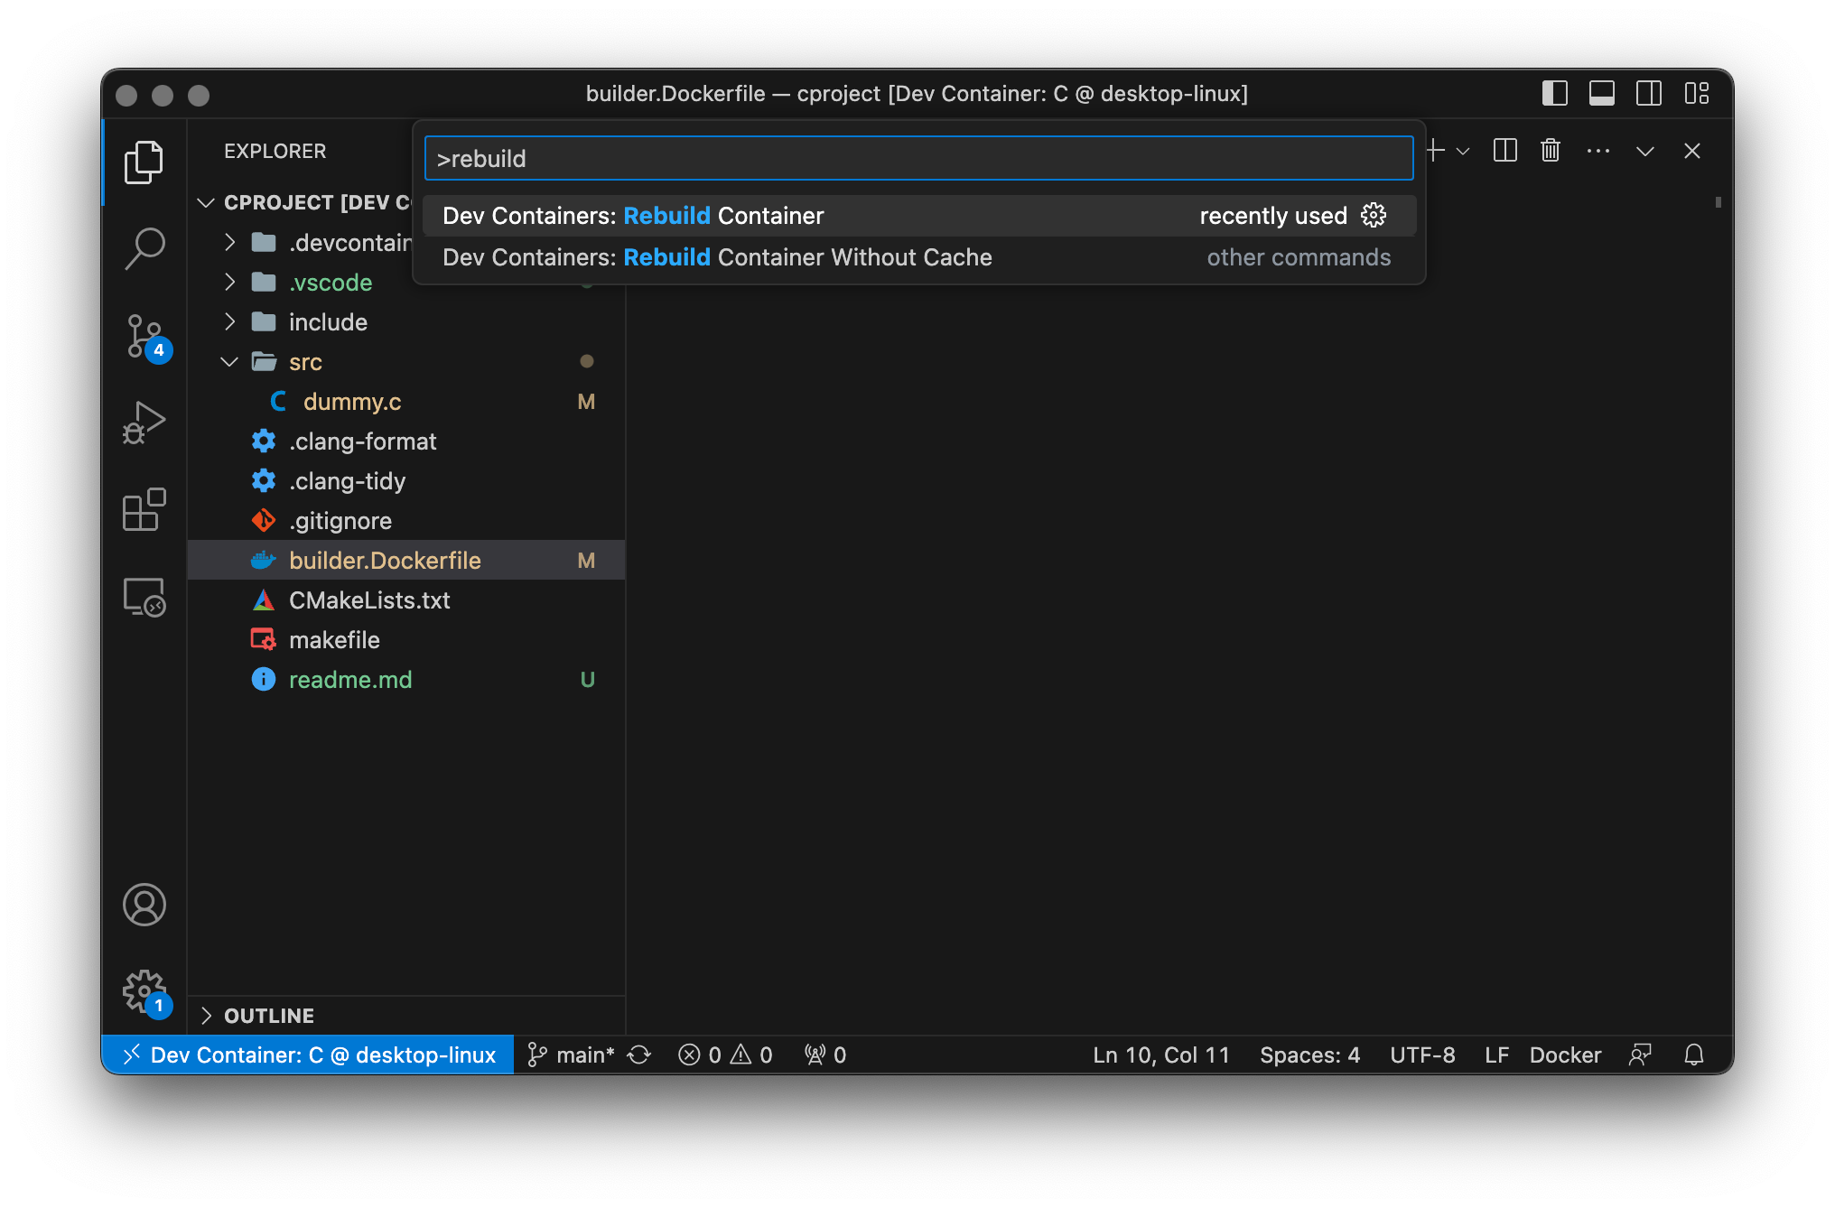Click Dev Container: C @ desktop-linux indicator
The height and width of the screenshot is (1208, 1835).
pos(310,1055)
